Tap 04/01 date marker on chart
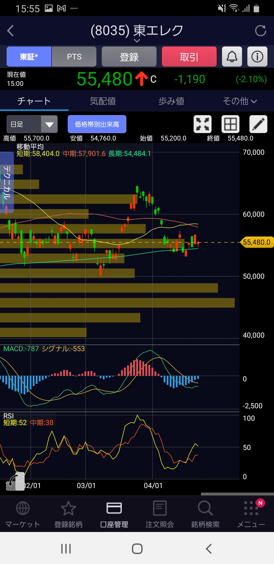This screenshot has height=564, width=274. coord(153,485)
